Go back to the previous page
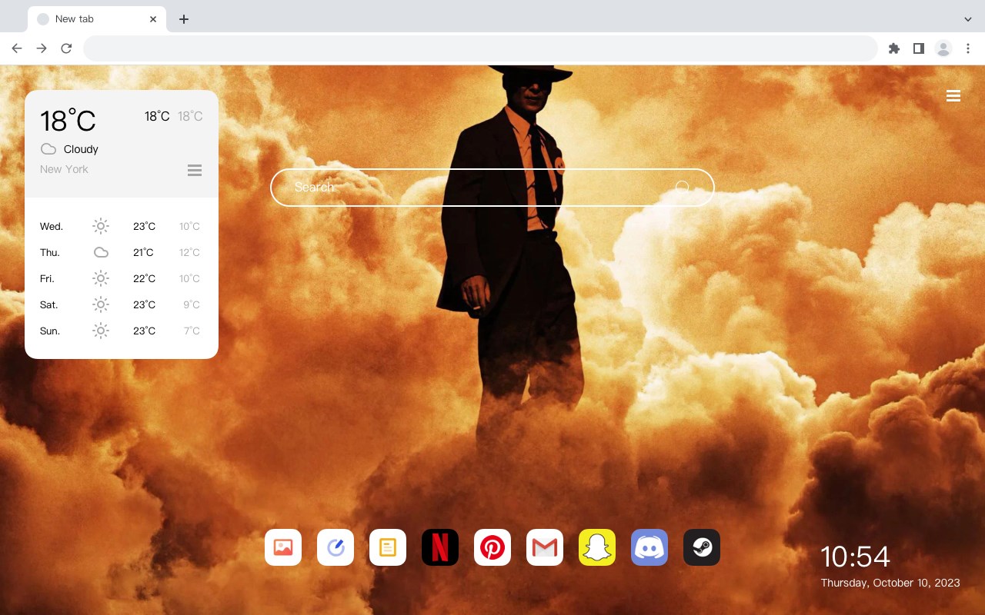This screenshot has height=615, width=985. [x=17, y=48]
